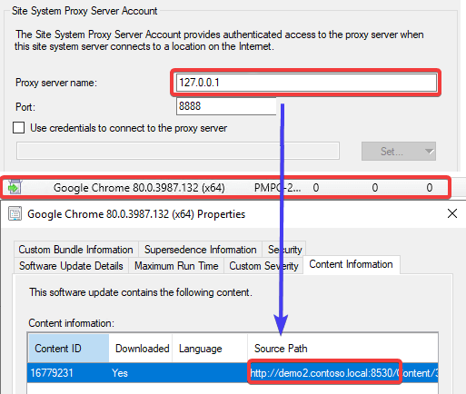This screenshot has height=394, width=466.
Task: Click the Properties dialog title icon
Action: (15, 213)
